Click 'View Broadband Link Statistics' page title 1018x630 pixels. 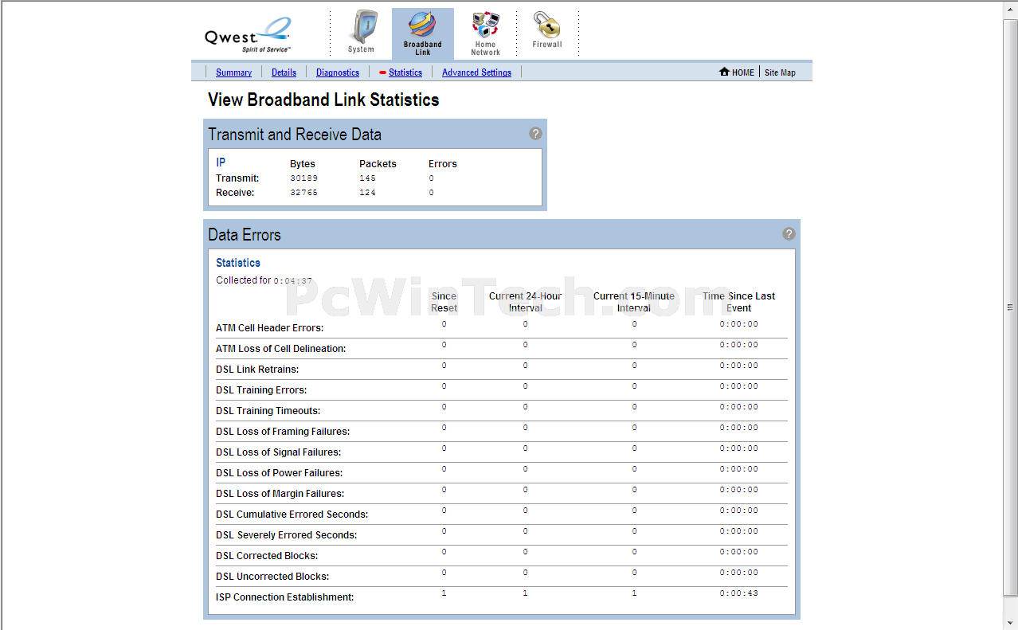tap(323, 100)
